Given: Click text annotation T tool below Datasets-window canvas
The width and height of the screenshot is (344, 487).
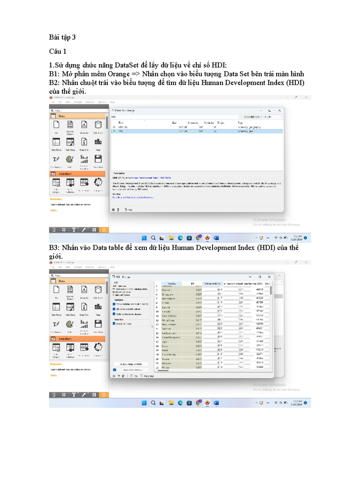Looking at the screenshot, I should (74, 230).
